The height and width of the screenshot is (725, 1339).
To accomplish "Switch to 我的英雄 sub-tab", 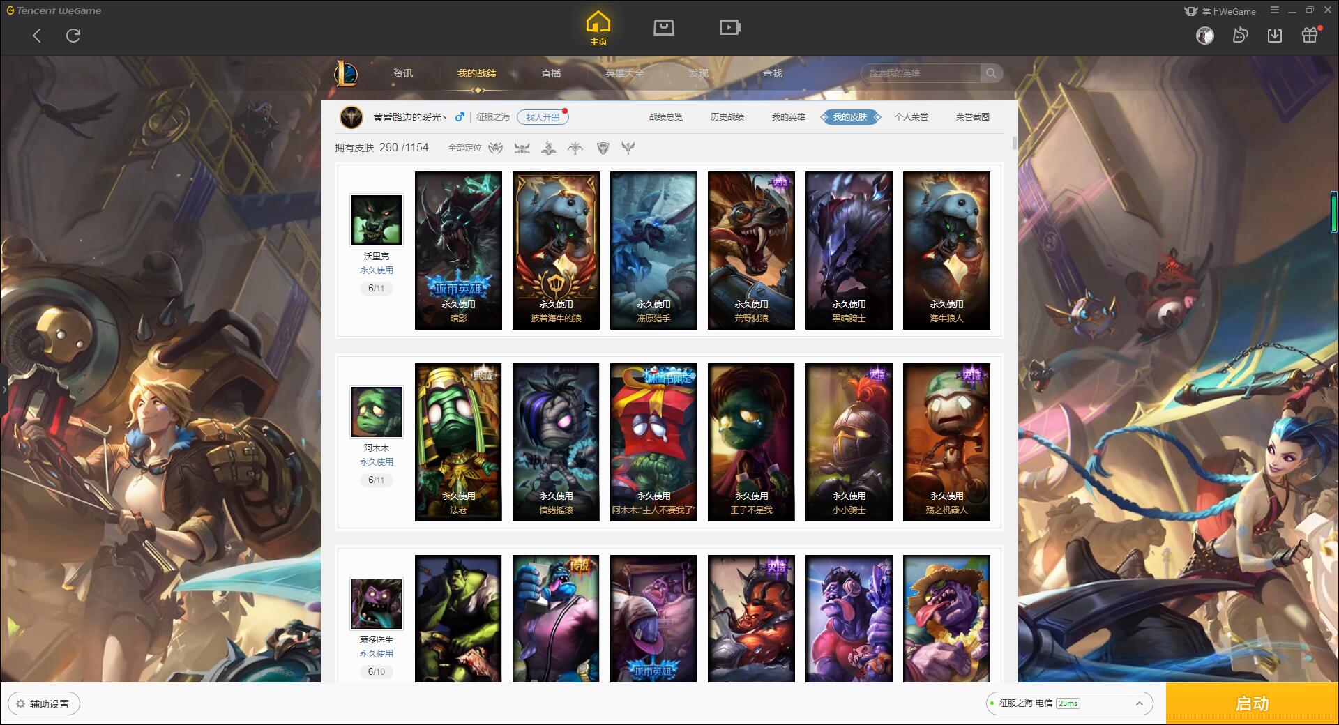I will click(789, 117).
